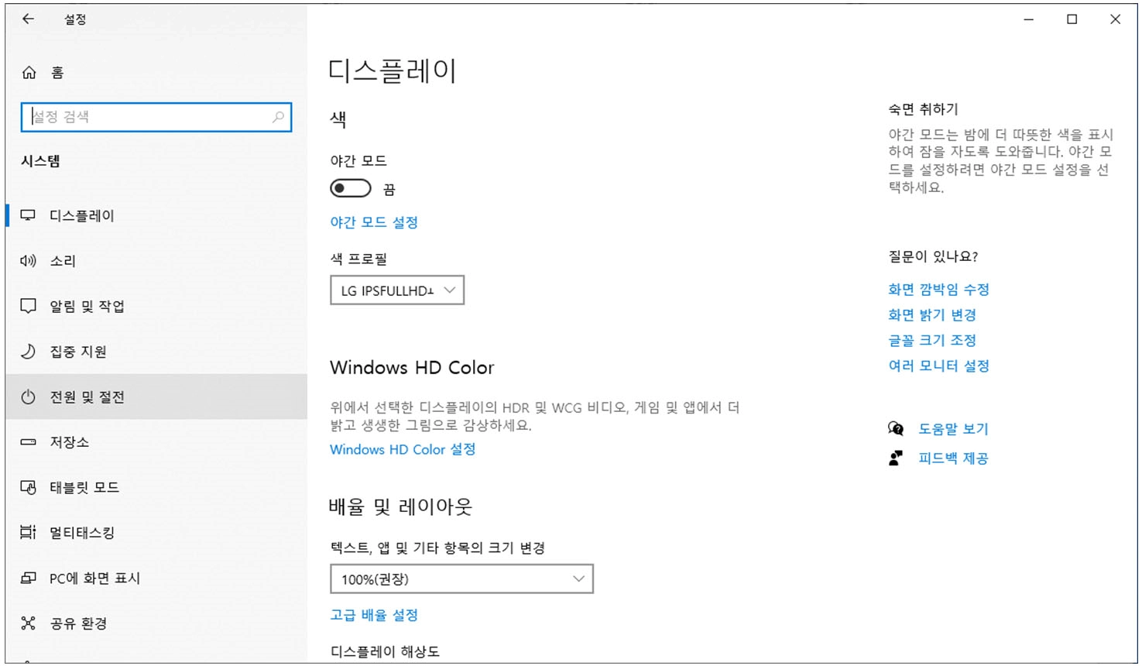The width and height of the screenshot is (1142, 666).
Task: Open Windows HD Color 설정
Action: pos(403,449)
